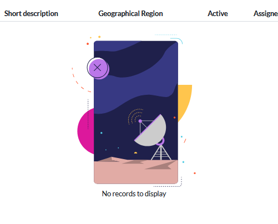Click the purple ring joint under dish
The height and width of the screenshot is (224, 278).
pyautogui.click(x=160, y=141)
